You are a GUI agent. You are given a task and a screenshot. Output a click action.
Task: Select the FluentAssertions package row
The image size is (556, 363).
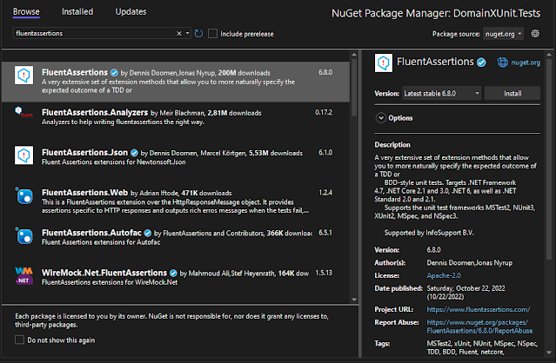[176, 82]
